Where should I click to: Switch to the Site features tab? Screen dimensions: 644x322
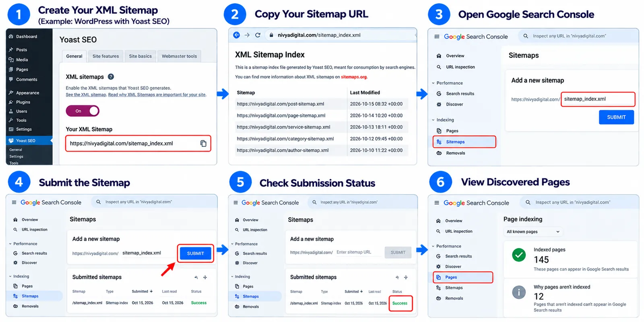105,56
